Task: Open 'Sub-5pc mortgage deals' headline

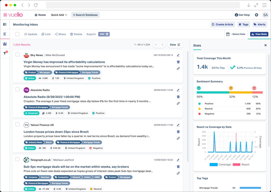Action: pos(76,167)
